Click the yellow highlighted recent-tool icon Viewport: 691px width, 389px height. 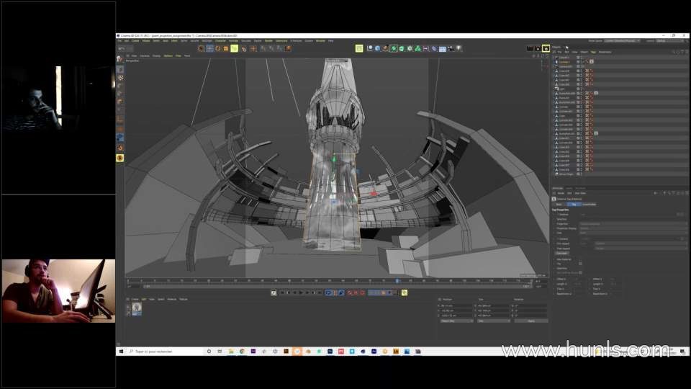234,48
